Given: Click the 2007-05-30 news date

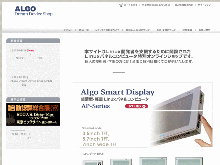Looking at the screenshot, I should (19, 77).
